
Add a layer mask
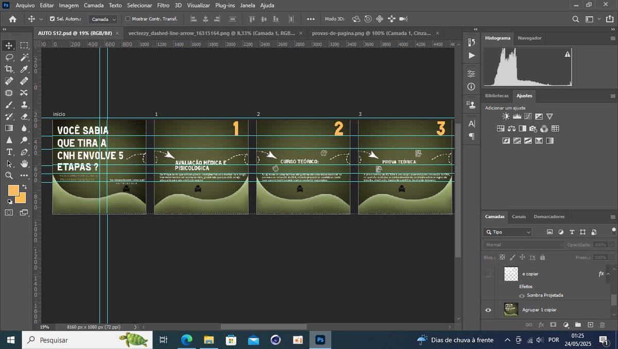click(x=553, y=325)
